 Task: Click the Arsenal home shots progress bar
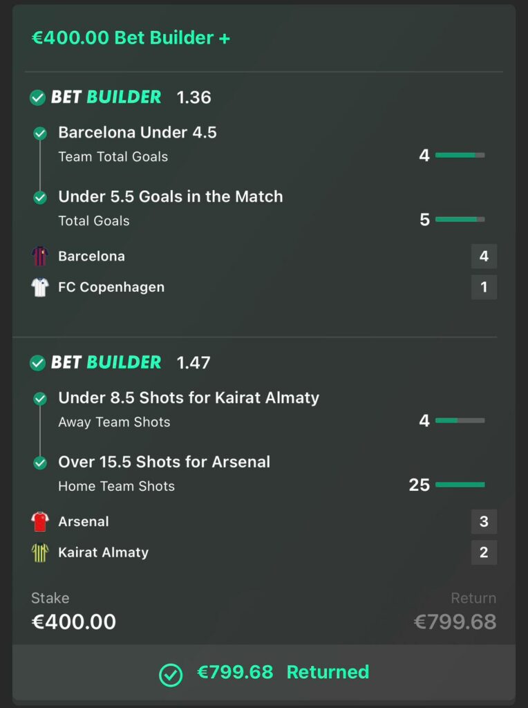point(460,485)
